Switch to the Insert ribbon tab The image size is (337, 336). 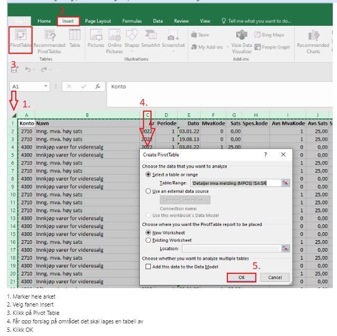click(68, 21)
